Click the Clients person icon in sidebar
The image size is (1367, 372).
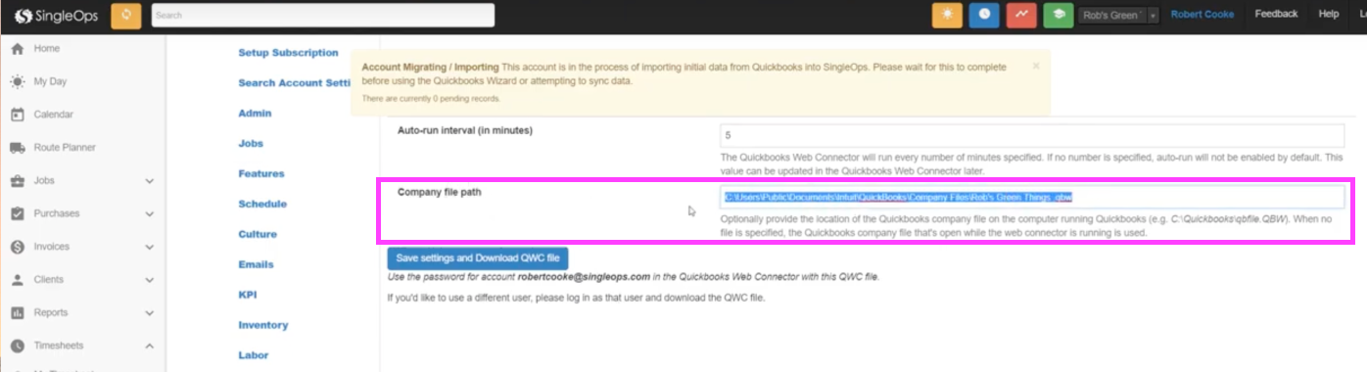coord(17,280)
